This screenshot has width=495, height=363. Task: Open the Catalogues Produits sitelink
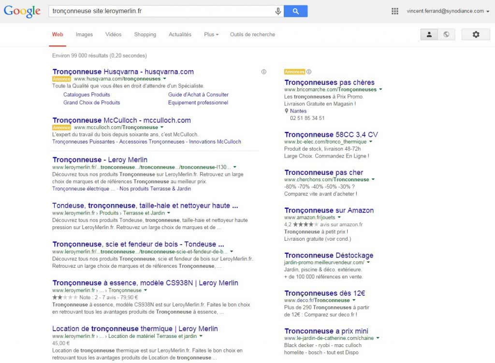[x=87, y=94]
